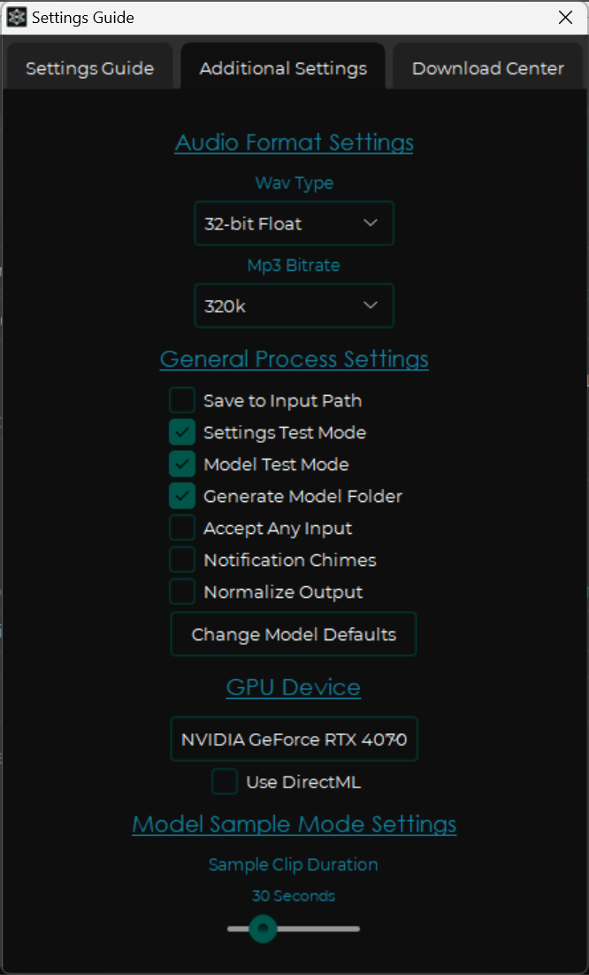
Task: Switch to the Settings Guide tab
Action: pos(89,67)
